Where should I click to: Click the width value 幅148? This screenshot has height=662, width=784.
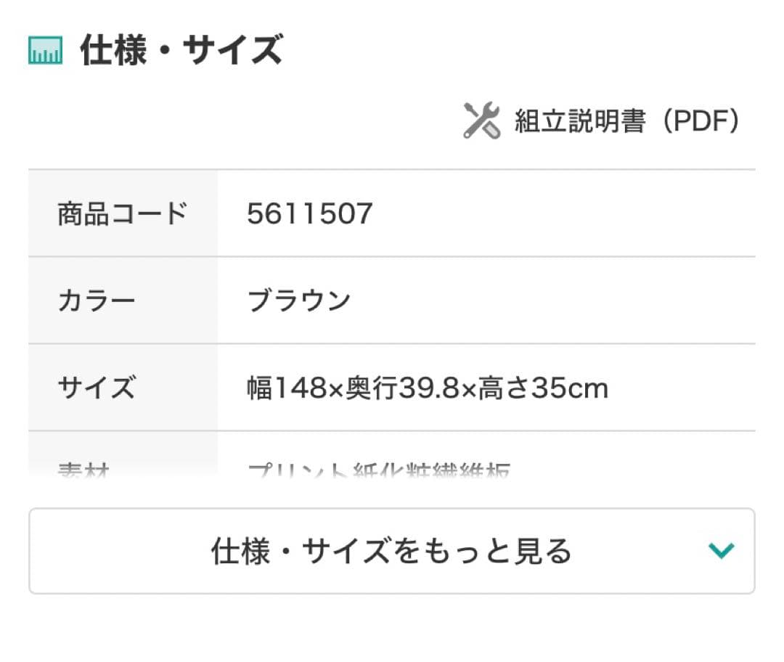(287, 389)
